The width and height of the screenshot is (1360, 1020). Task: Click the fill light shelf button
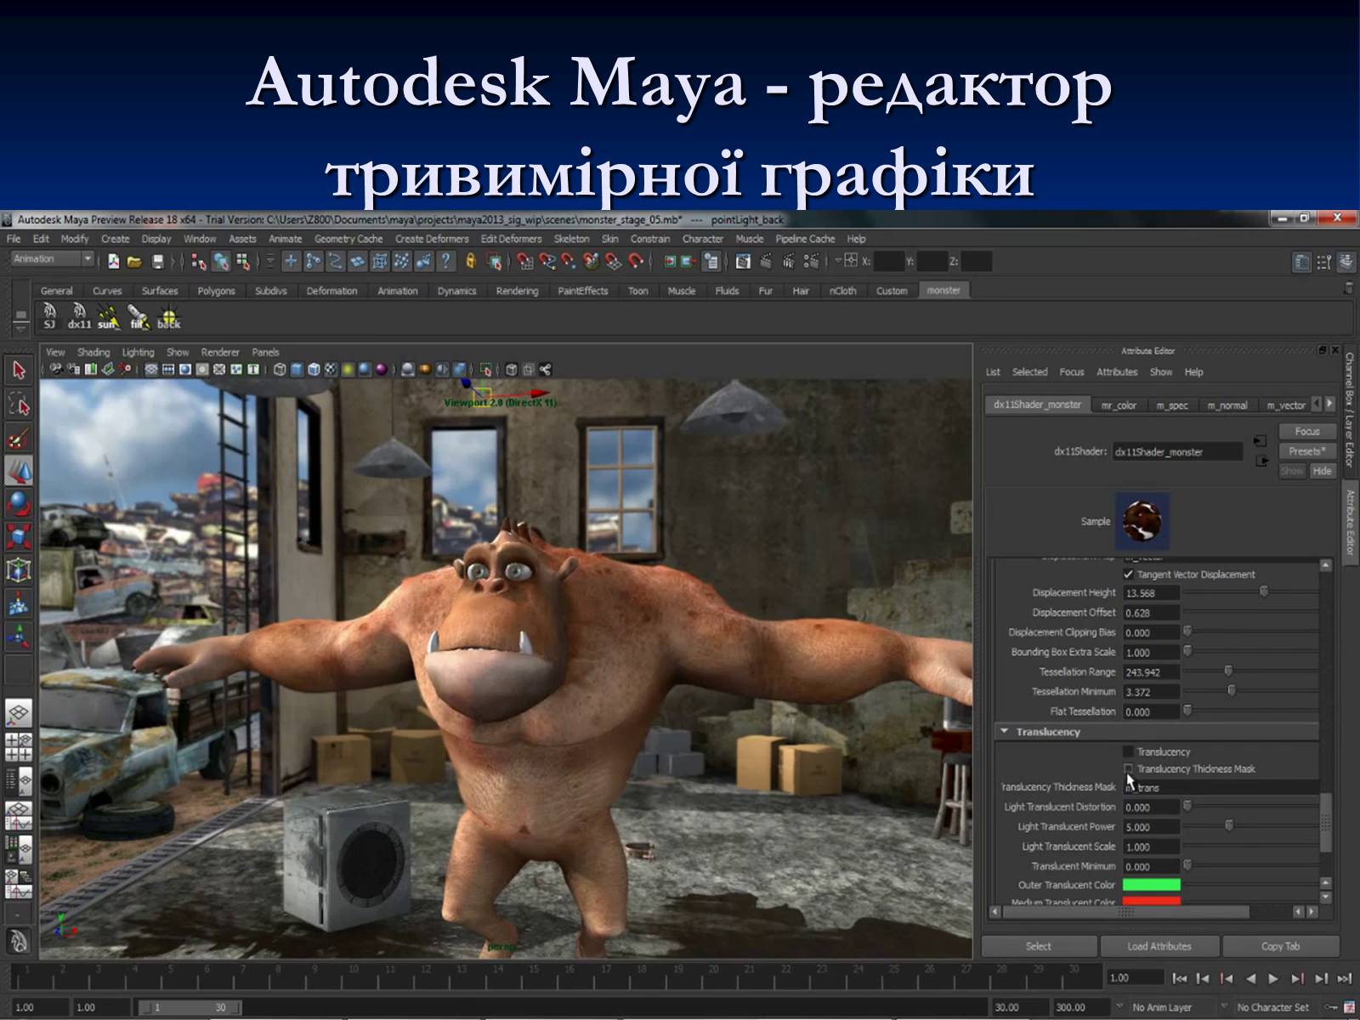138,316
